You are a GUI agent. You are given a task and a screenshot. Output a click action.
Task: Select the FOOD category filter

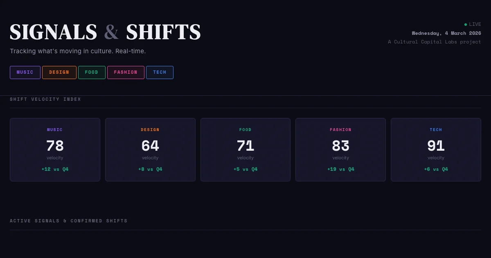point(92,72)
